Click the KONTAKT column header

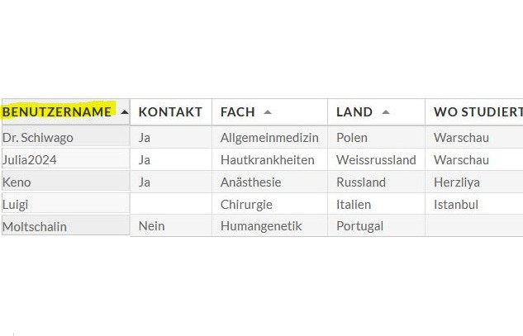click(x=170, y=112)
